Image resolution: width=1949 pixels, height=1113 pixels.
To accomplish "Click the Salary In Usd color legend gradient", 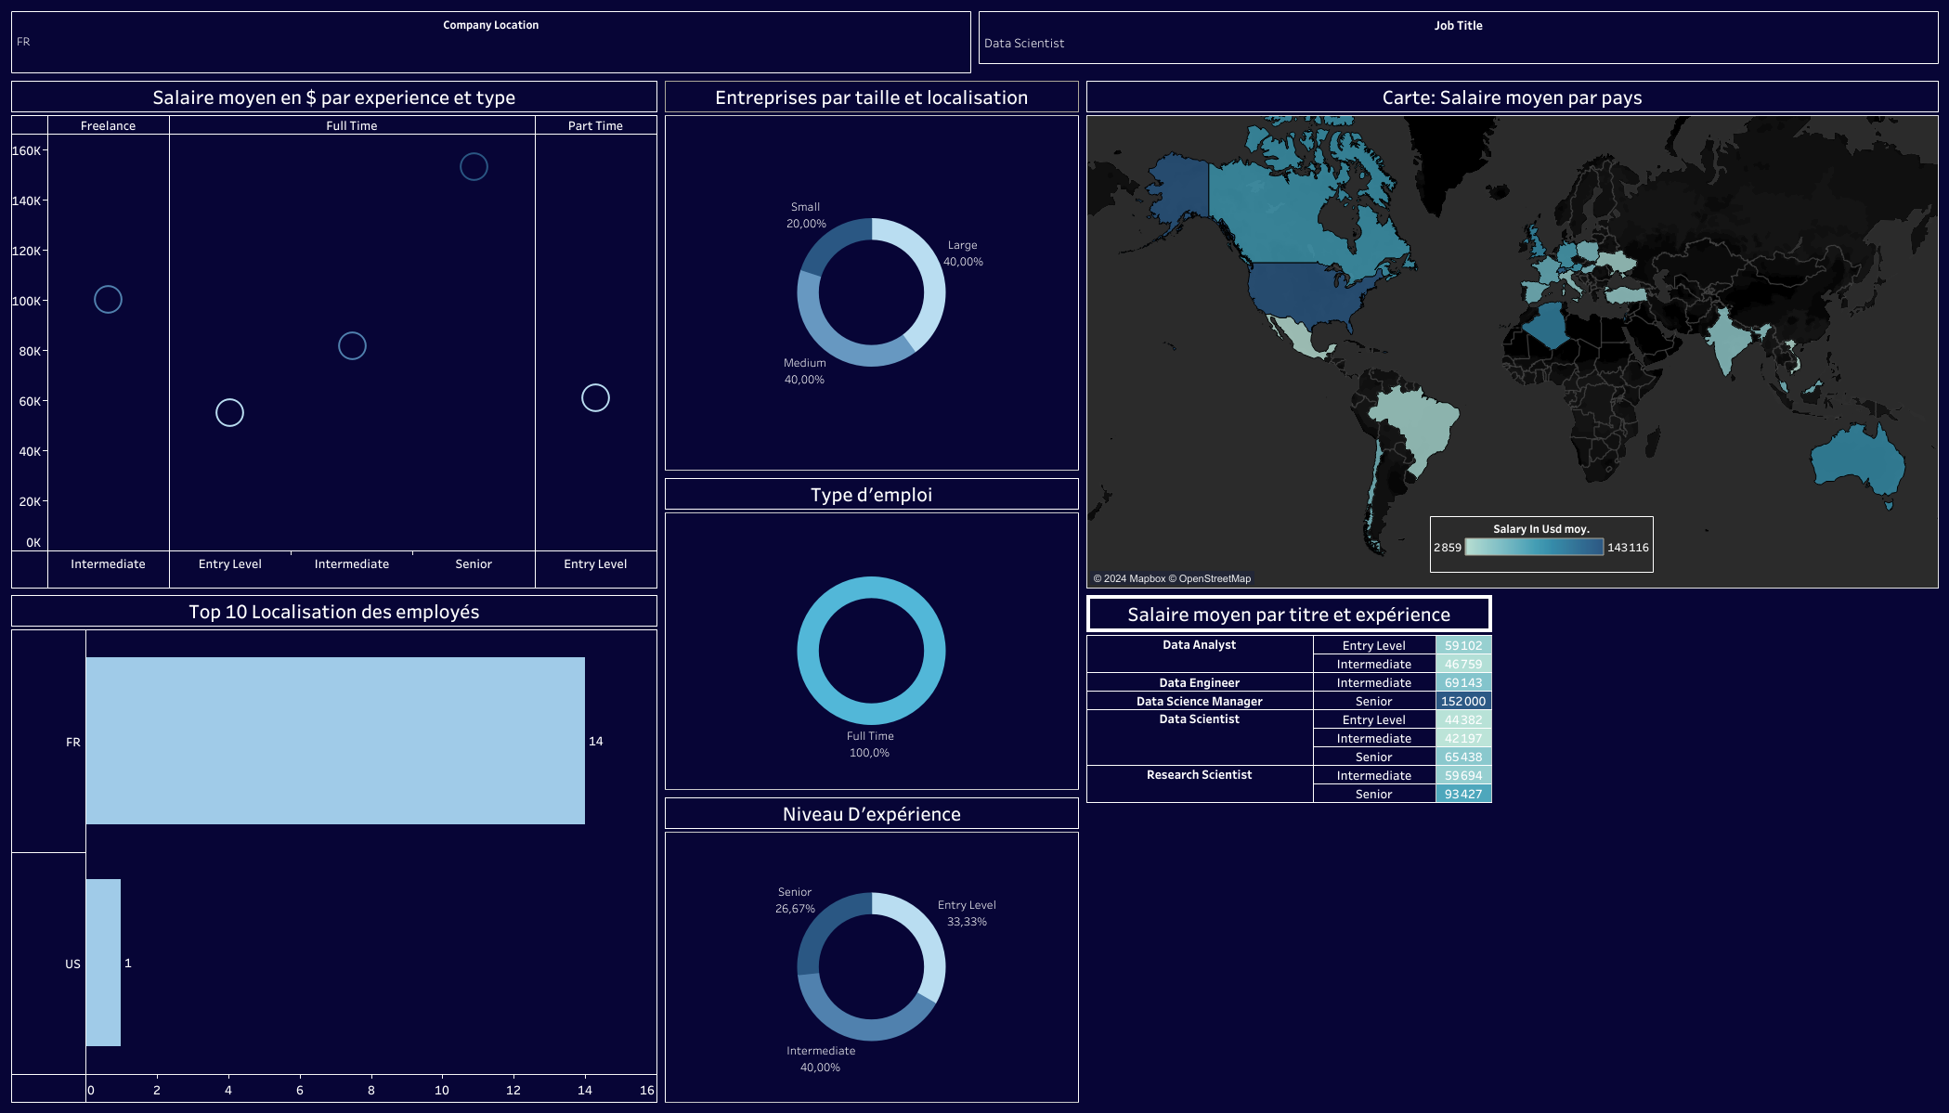I will (x=1534, y=548).
